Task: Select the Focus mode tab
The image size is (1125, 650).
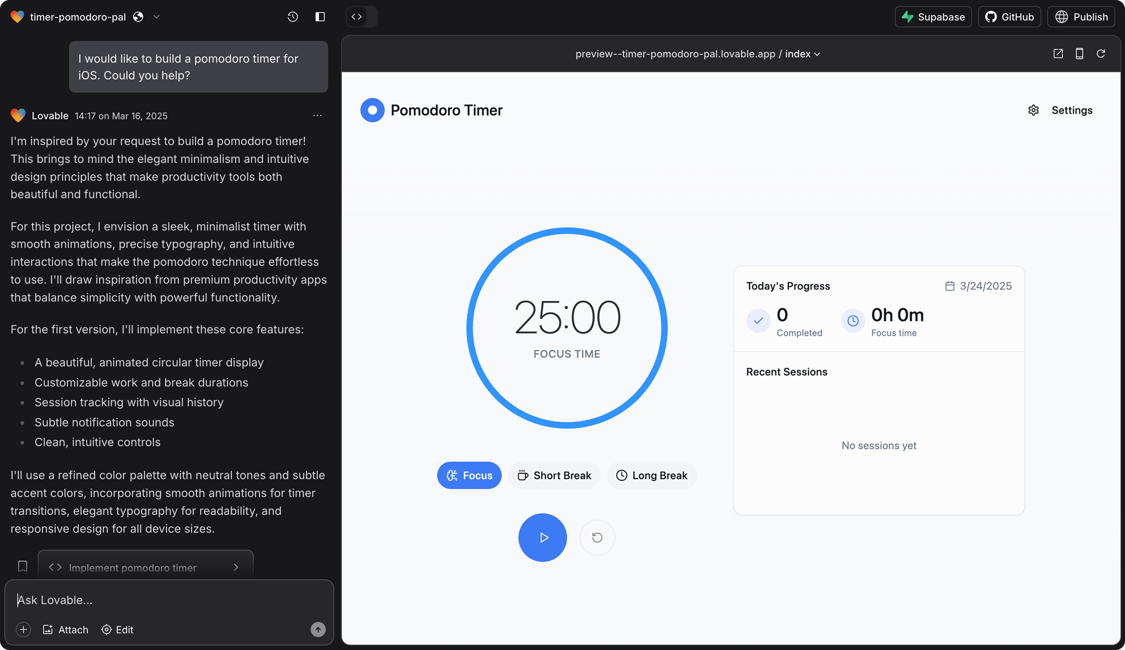Action: click(469, 475)
